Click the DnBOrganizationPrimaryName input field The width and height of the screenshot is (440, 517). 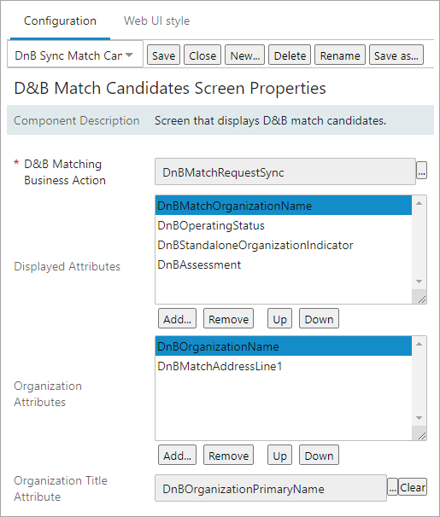tap(271, 488)
